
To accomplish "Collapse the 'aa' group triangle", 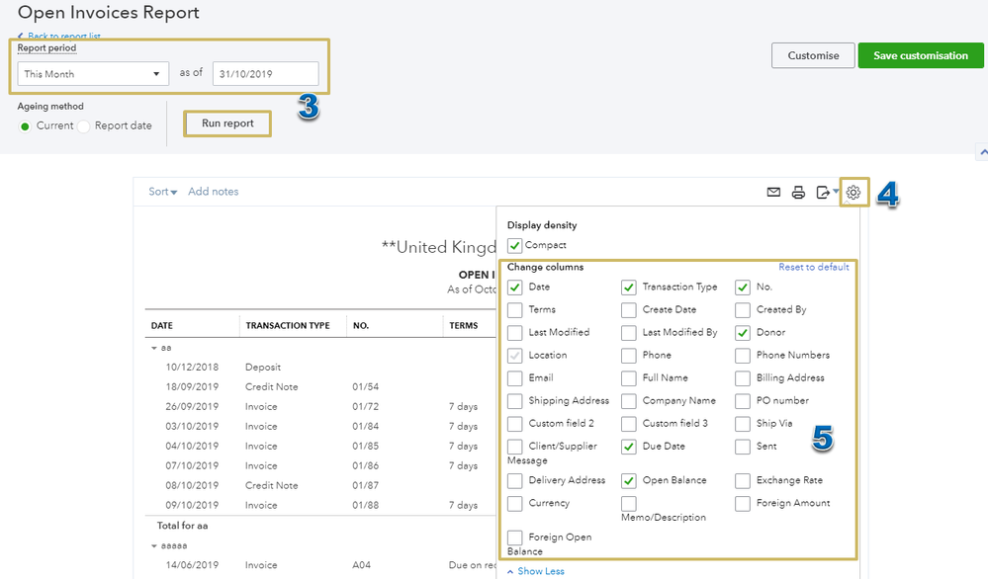I will 153,348.
